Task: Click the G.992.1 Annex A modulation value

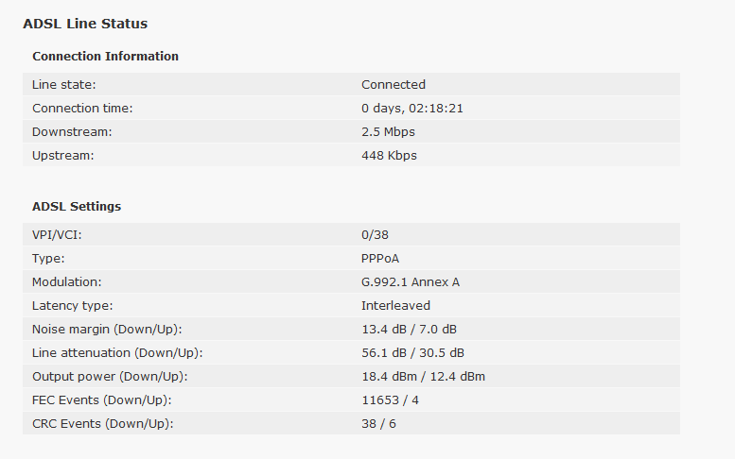Action: tap(411, 282)
